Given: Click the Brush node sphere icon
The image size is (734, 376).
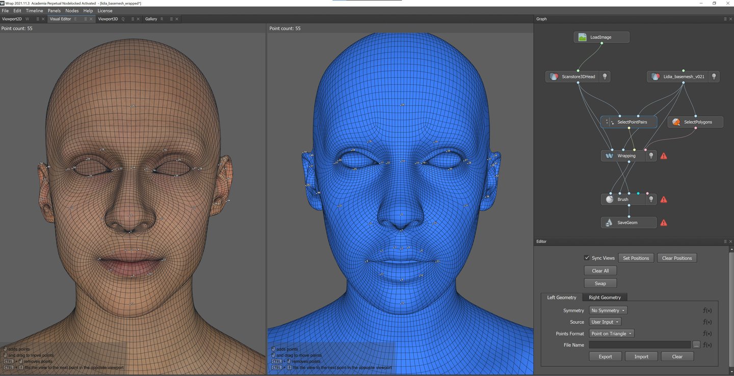Looking at the screenshot, I should (x=610, y=200).
